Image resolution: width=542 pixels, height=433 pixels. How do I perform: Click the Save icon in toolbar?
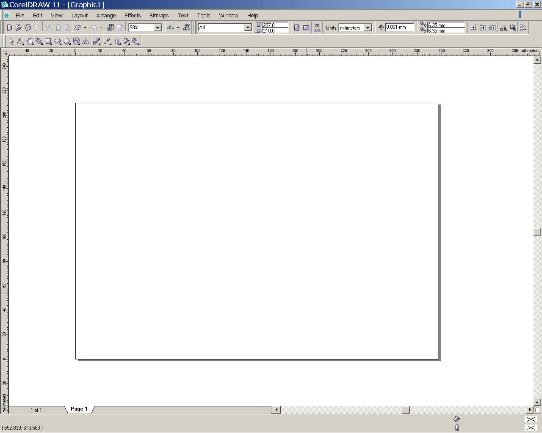tap(28, 27)
